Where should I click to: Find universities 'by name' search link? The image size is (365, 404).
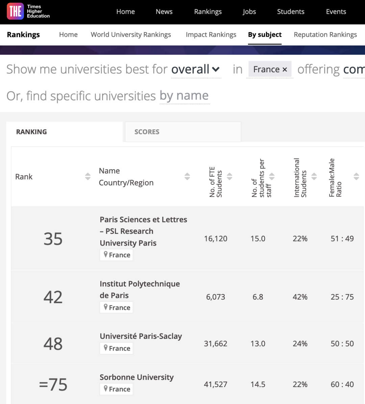point(184,96)
